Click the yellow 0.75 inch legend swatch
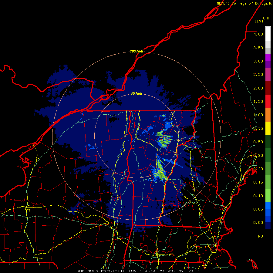This screenshot has height=273, width=273. 268,128
